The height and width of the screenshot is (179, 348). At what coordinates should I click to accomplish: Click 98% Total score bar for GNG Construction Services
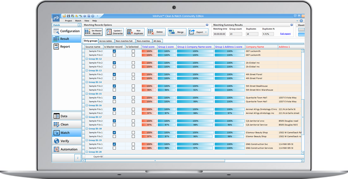149,148
